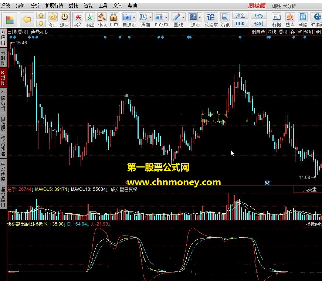Open the 数据 PE data icon
This screenshot has width=322, height=281.
click(276, 17)
